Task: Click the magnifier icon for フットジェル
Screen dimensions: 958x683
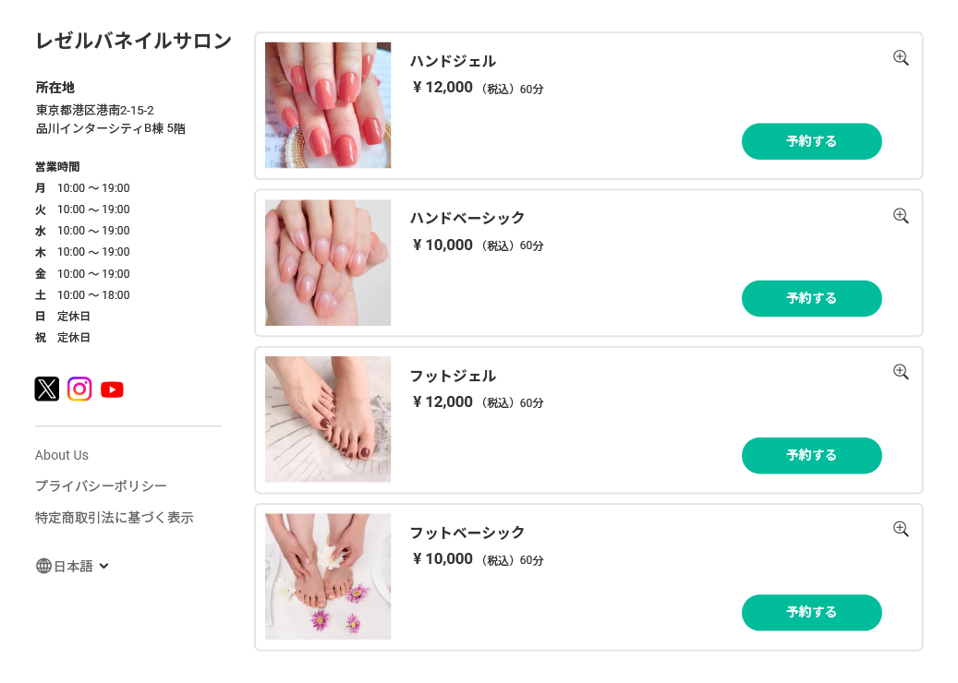Action: coord(901,372)
